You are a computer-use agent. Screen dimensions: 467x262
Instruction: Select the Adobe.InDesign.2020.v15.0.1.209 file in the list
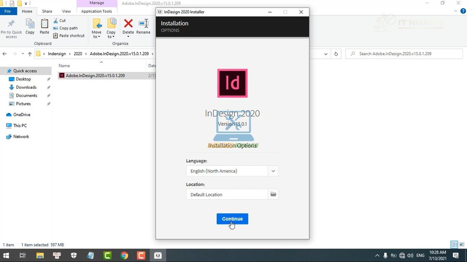(x=95, y=75)
